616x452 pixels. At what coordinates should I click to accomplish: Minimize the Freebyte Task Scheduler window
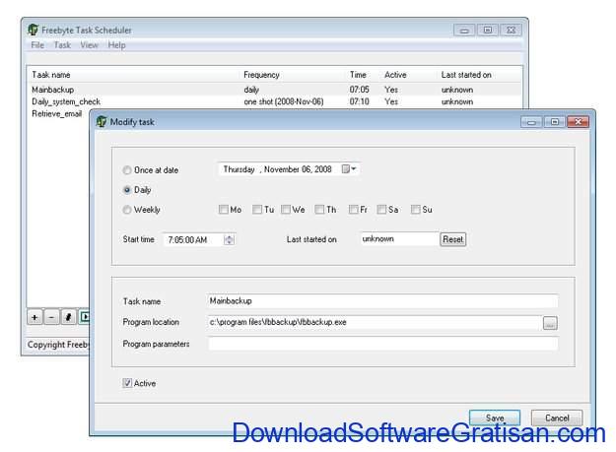click(x=464, y=31)
